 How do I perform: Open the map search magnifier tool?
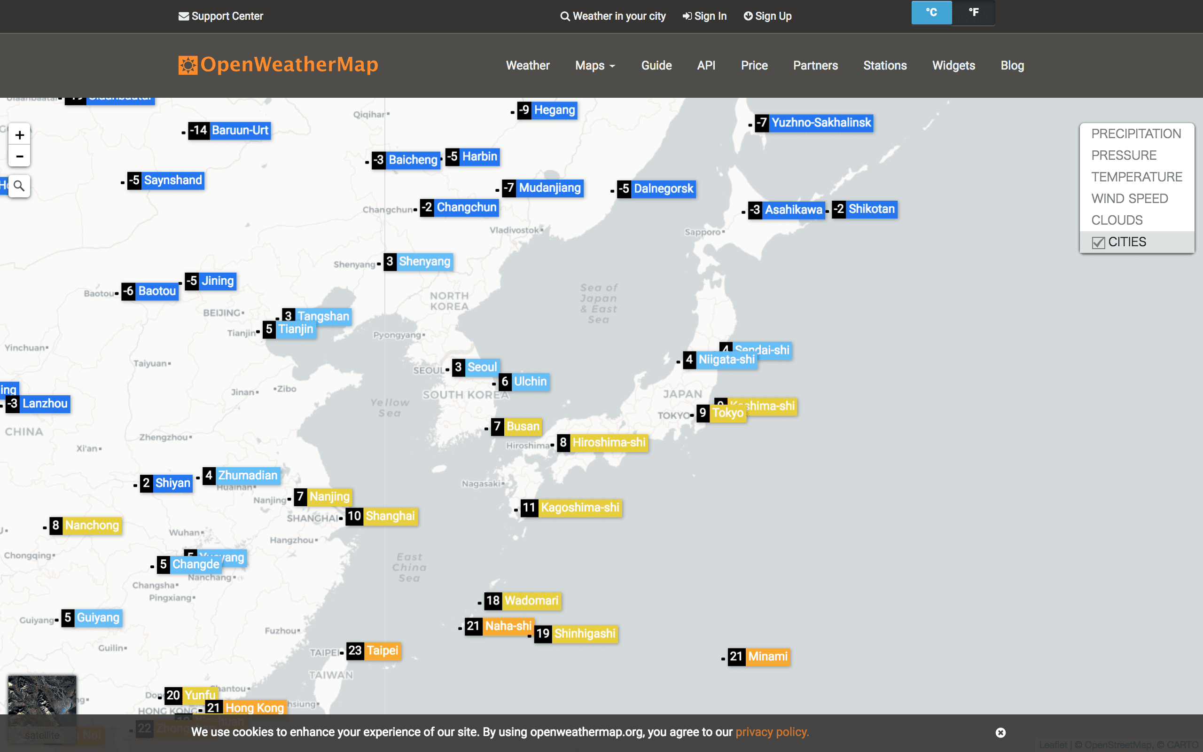[19, 186]
